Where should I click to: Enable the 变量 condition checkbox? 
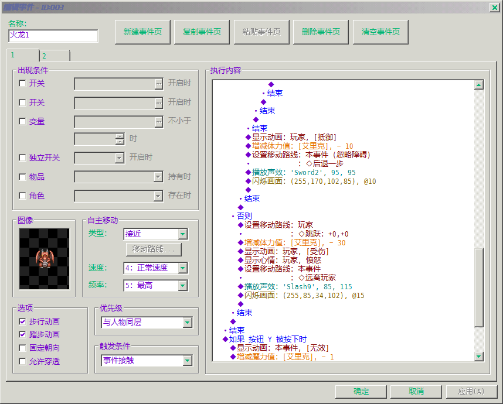coord(22,121)
